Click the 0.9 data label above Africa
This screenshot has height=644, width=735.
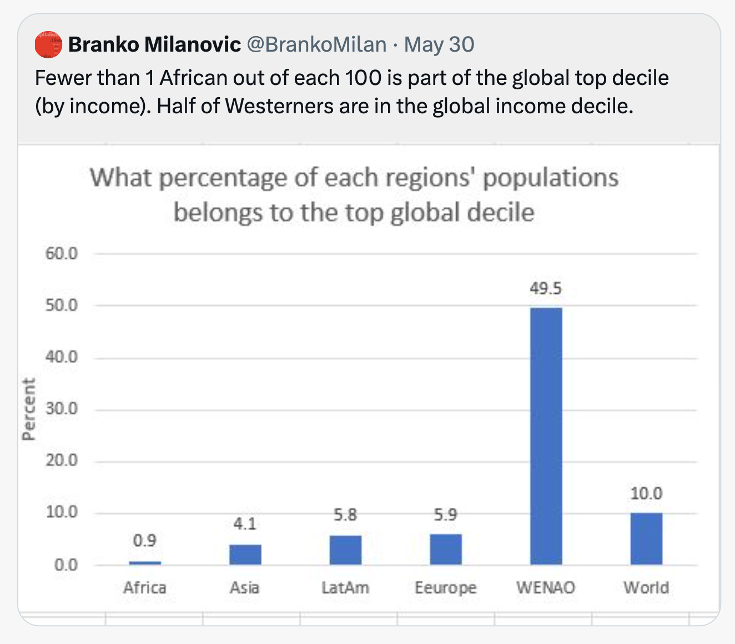145,540
